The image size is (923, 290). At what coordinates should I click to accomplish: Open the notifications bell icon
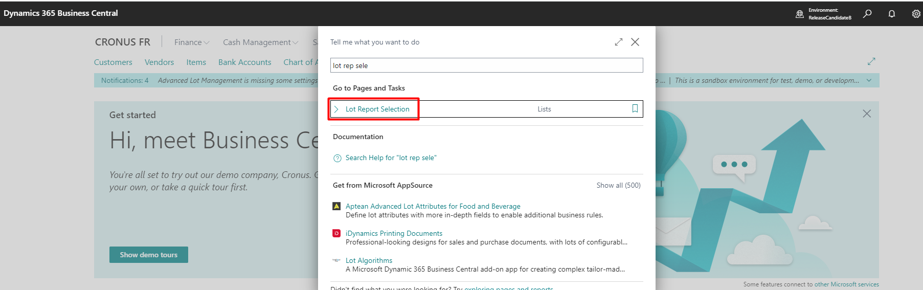pyautogui.click(x=892, y=14)
